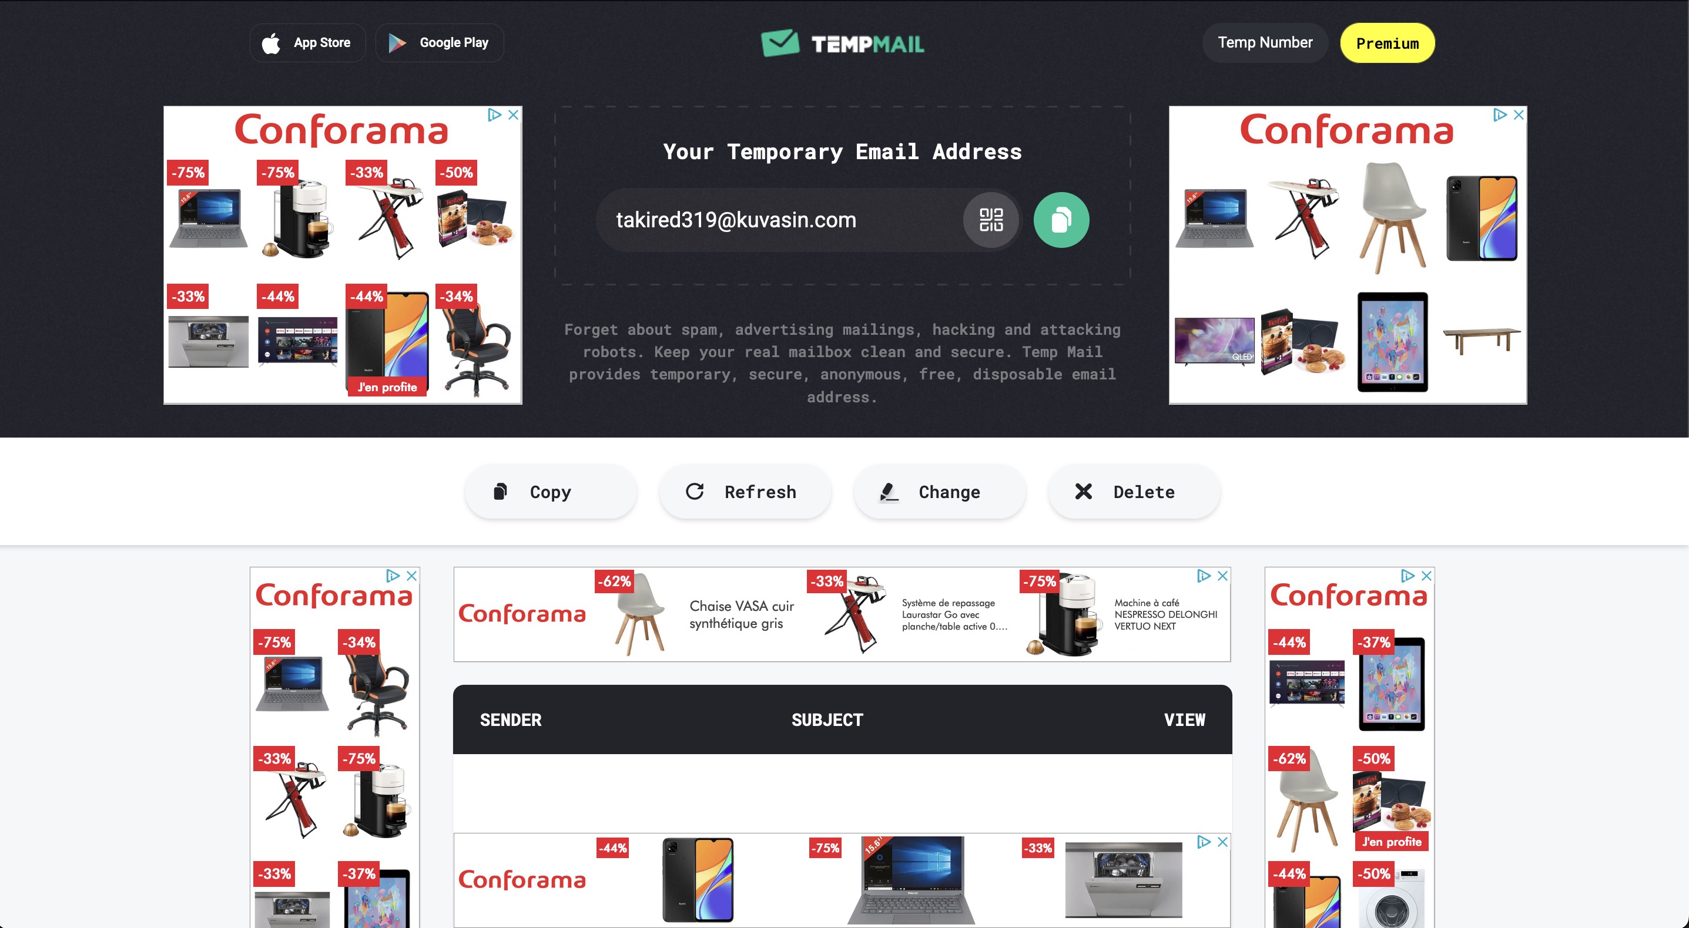Expand the VIEW column in inbox
This screenshot has width=1689, height=928.
(1184, 719)
